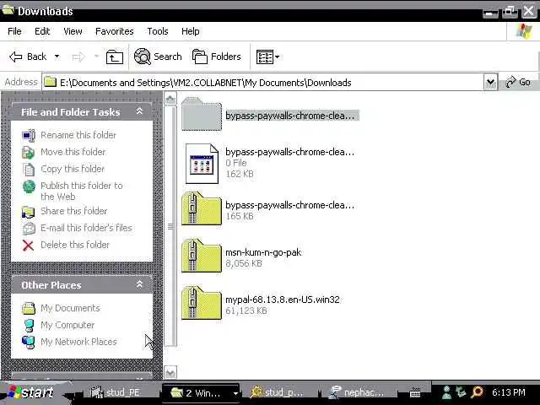Click Move this folder
Image resolution: width=540 pixels, height=405 pixels.
coord(73,152)
